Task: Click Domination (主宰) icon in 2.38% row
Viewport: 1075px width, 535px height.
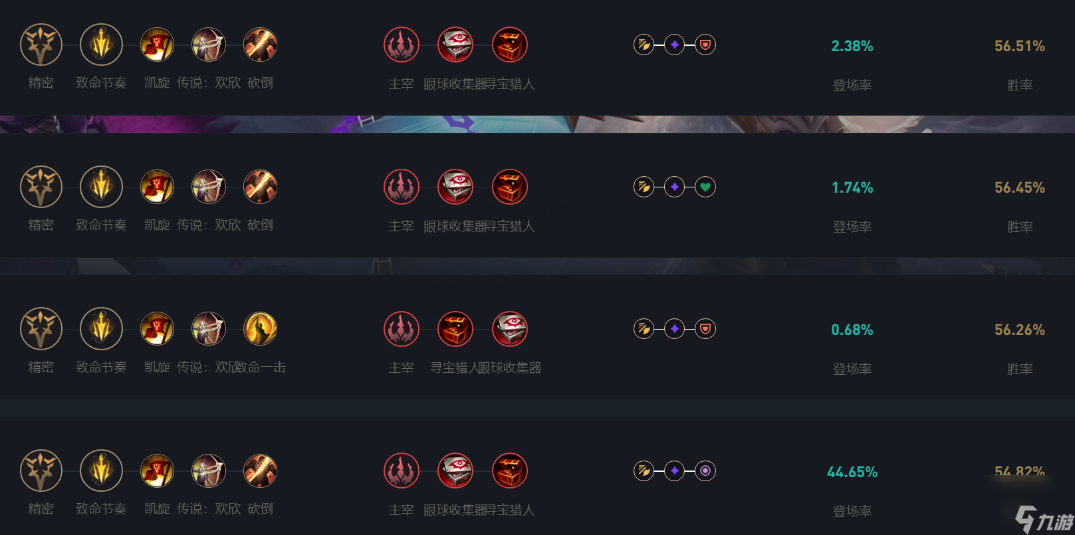Action: coord(402,45)
